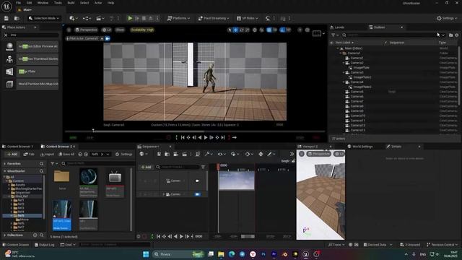Collapse the Camera3 tree node in Outliner

pyautogui.click(x=344, y=72)
